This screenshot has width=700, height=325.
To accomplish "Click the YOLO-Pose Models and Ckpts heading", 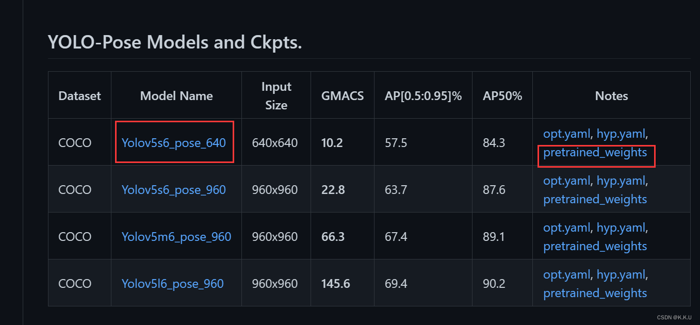I will (175, 42).
